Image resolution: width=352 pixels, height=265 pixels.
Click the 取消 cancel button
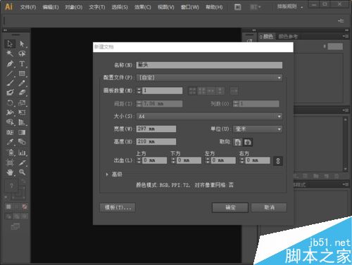click(269, 207)
